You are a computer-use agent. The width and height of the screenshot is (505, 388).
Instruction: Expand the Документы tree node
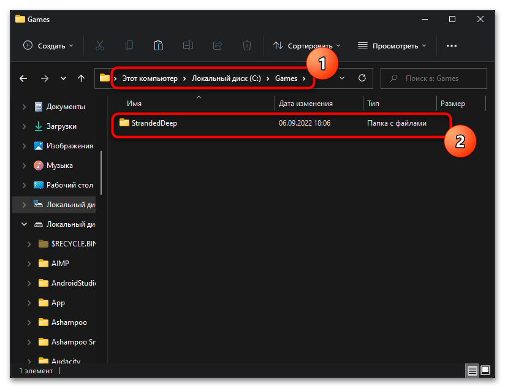pos(25,107)
